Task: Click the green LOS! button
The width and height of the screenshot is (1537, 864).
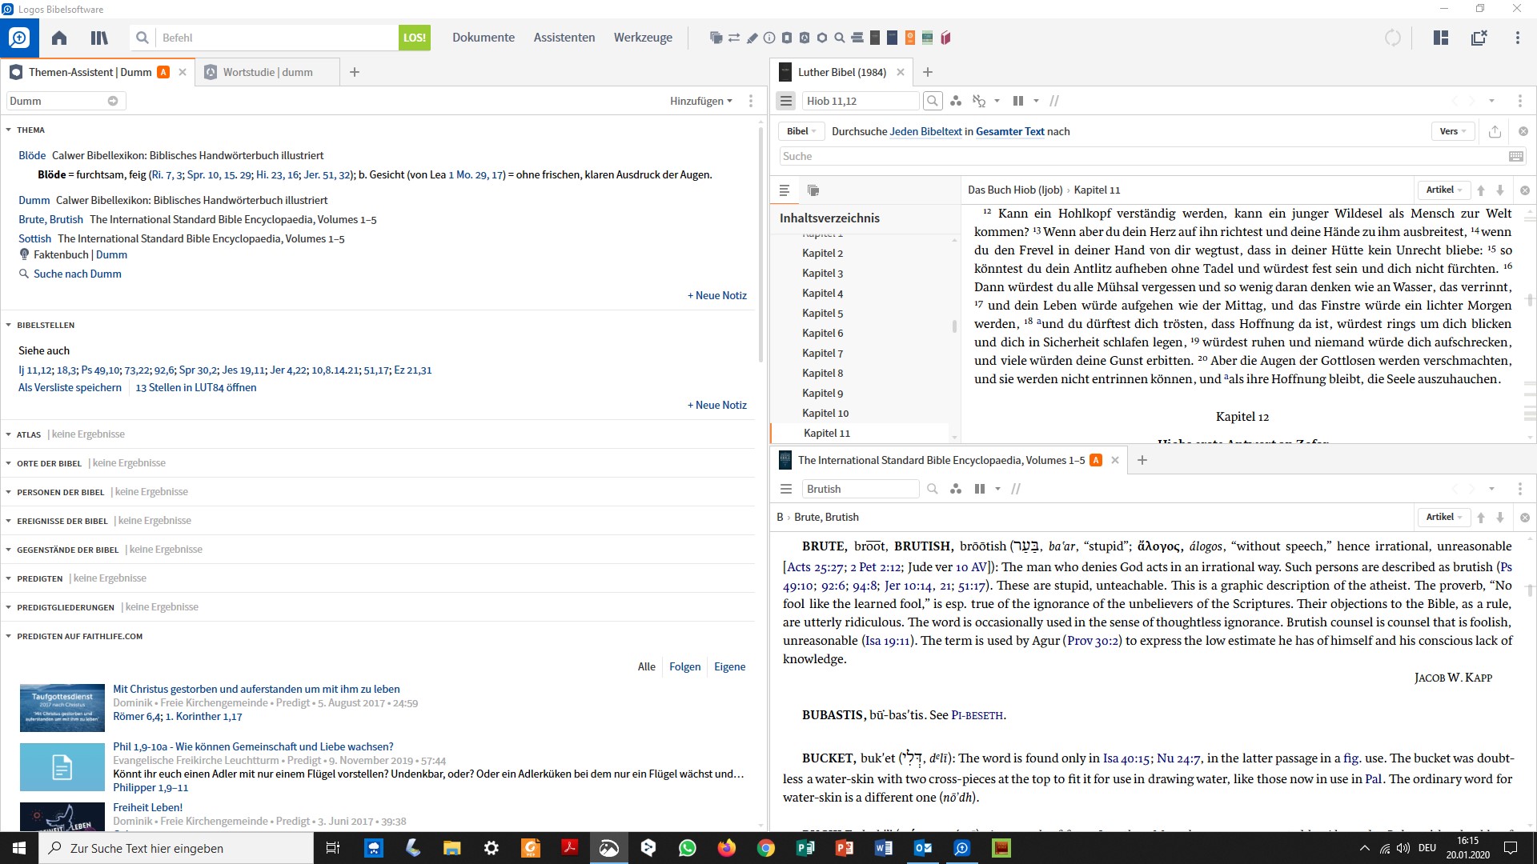Action: [x=415, y=38]
